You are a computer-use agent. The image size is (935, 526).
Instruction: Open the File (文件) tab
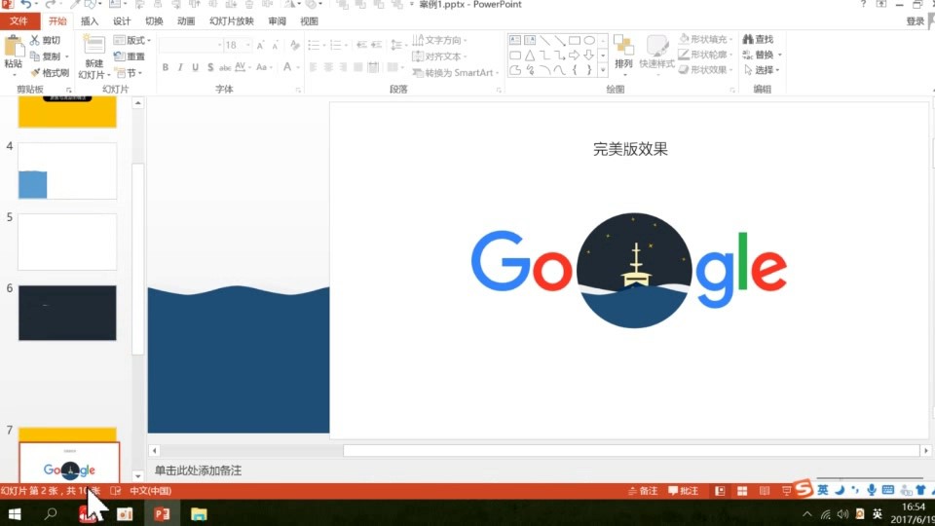pos(19,20)
